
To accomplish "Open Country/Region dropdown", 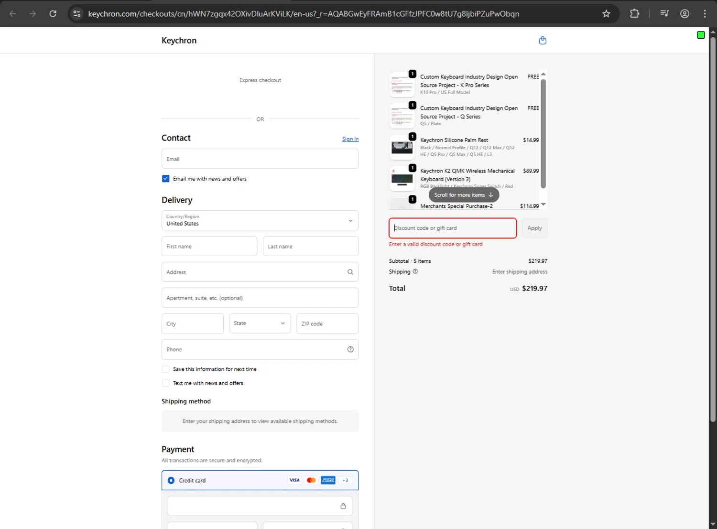I will coord(260,220).
